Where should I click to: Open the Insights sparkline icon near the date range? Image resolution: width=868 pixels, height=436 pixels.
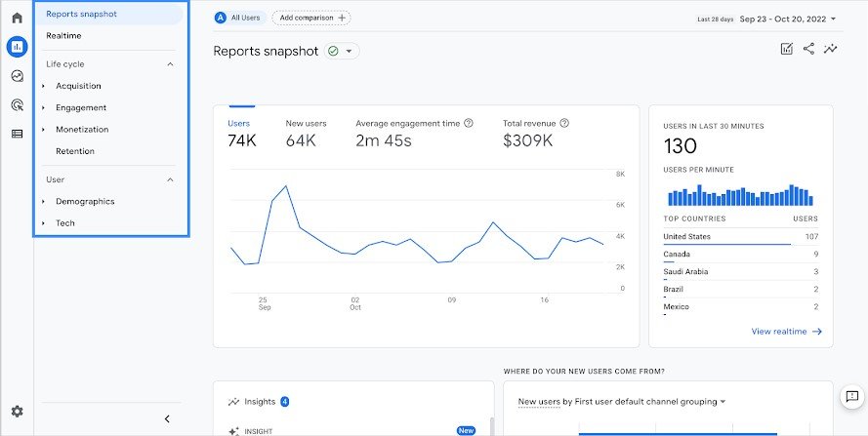click(830, 49)
